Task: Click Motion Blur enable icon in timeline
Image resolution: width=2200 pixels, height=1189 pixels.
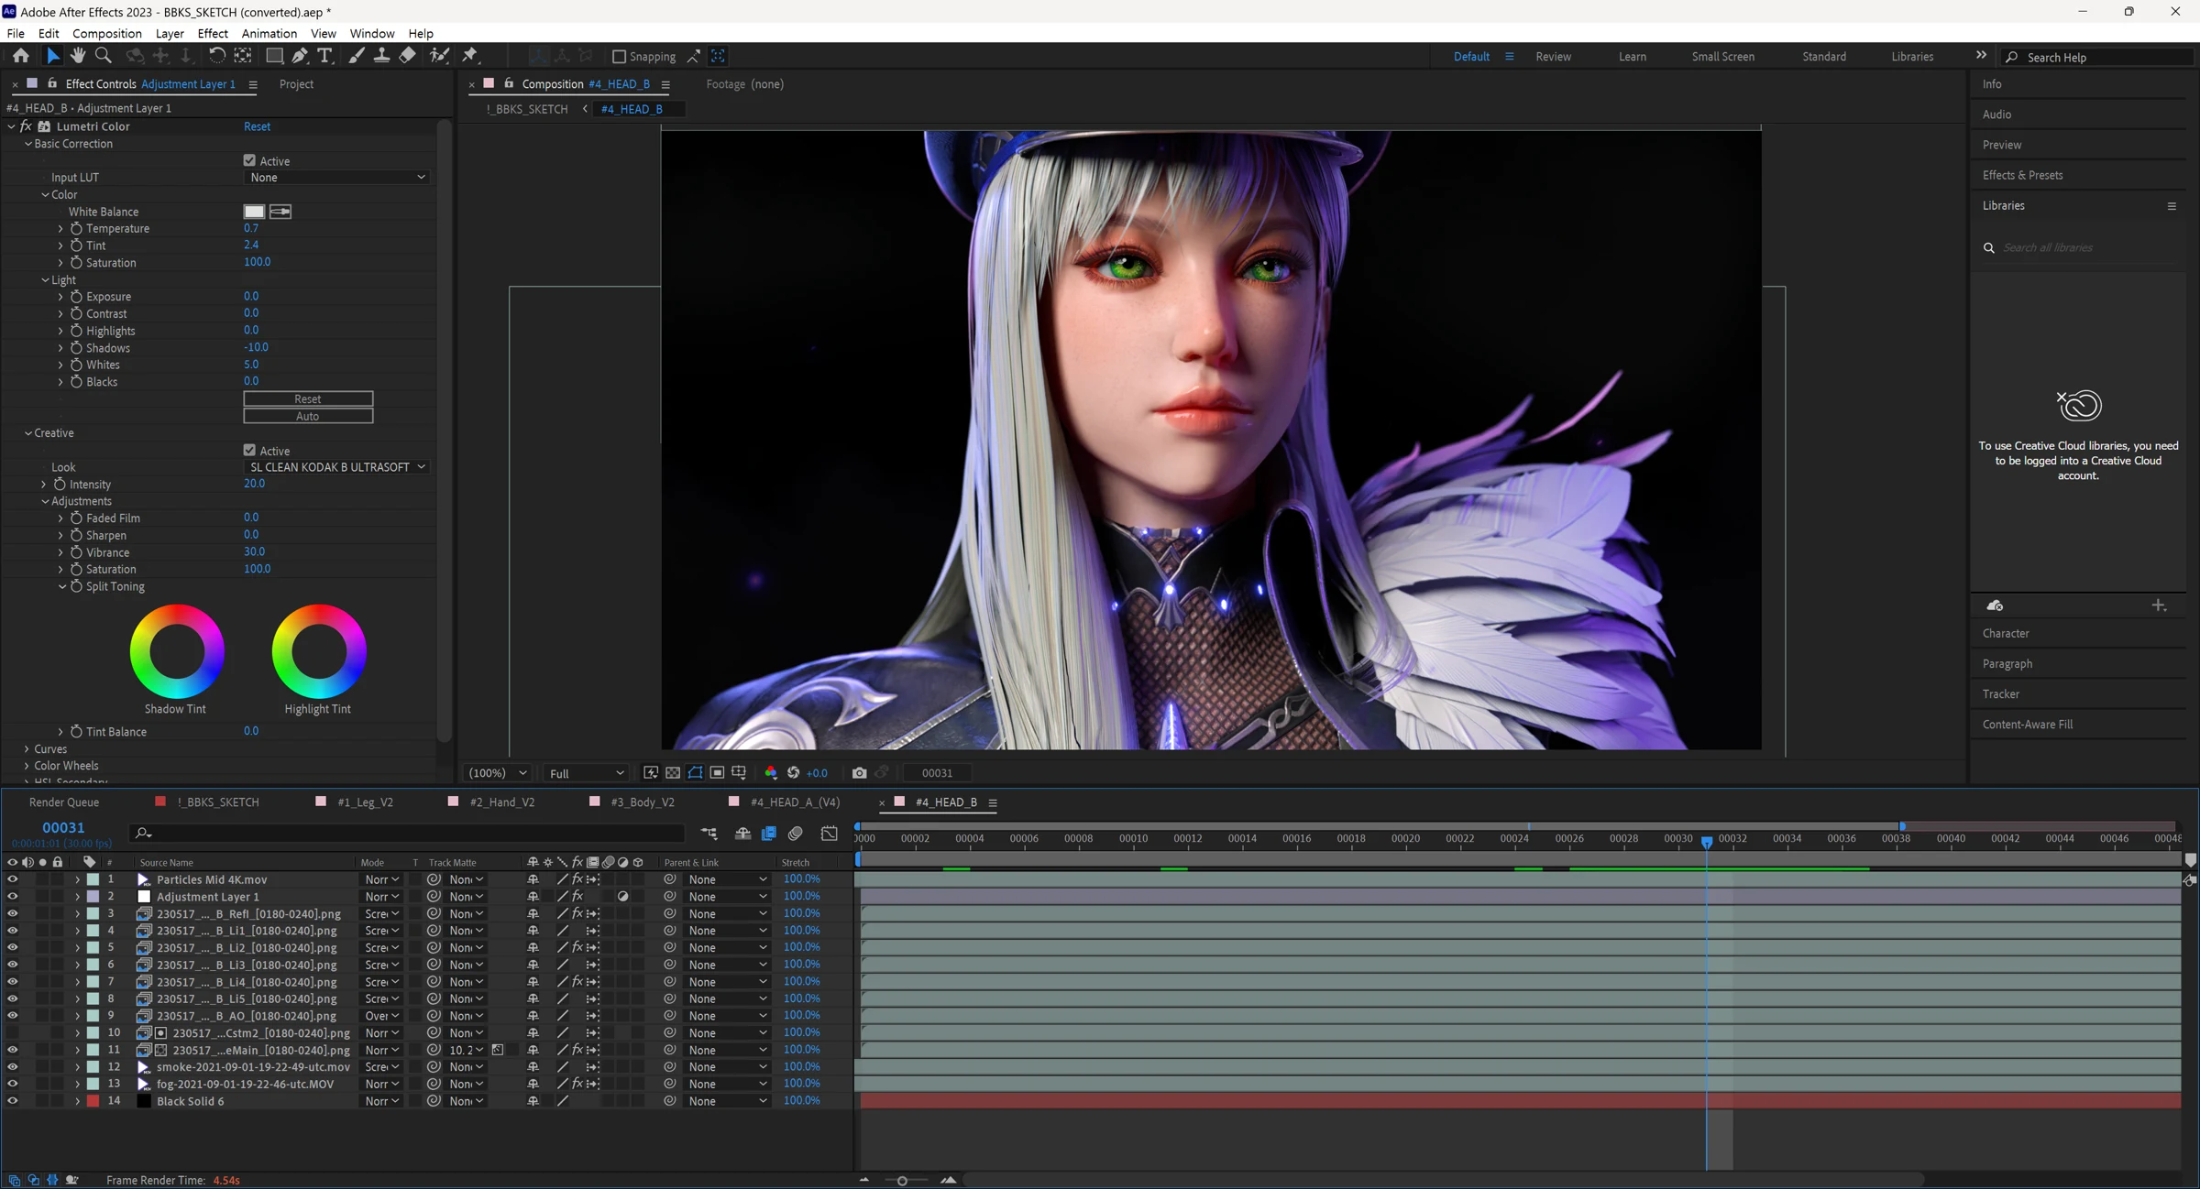Action: tap(796, 834)
